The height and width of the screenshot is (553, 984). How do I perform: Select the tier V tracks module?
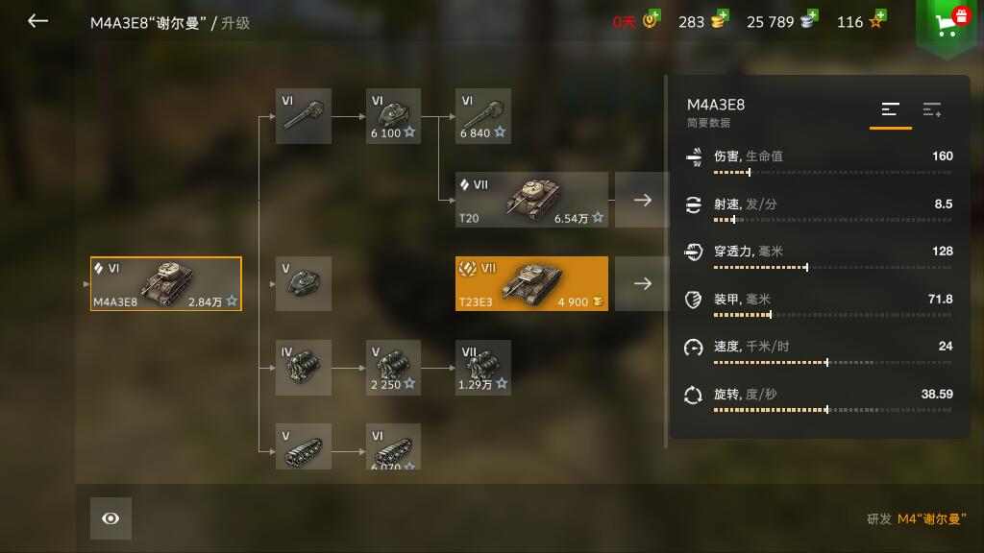pyautogui.click(x=303, y=446)
